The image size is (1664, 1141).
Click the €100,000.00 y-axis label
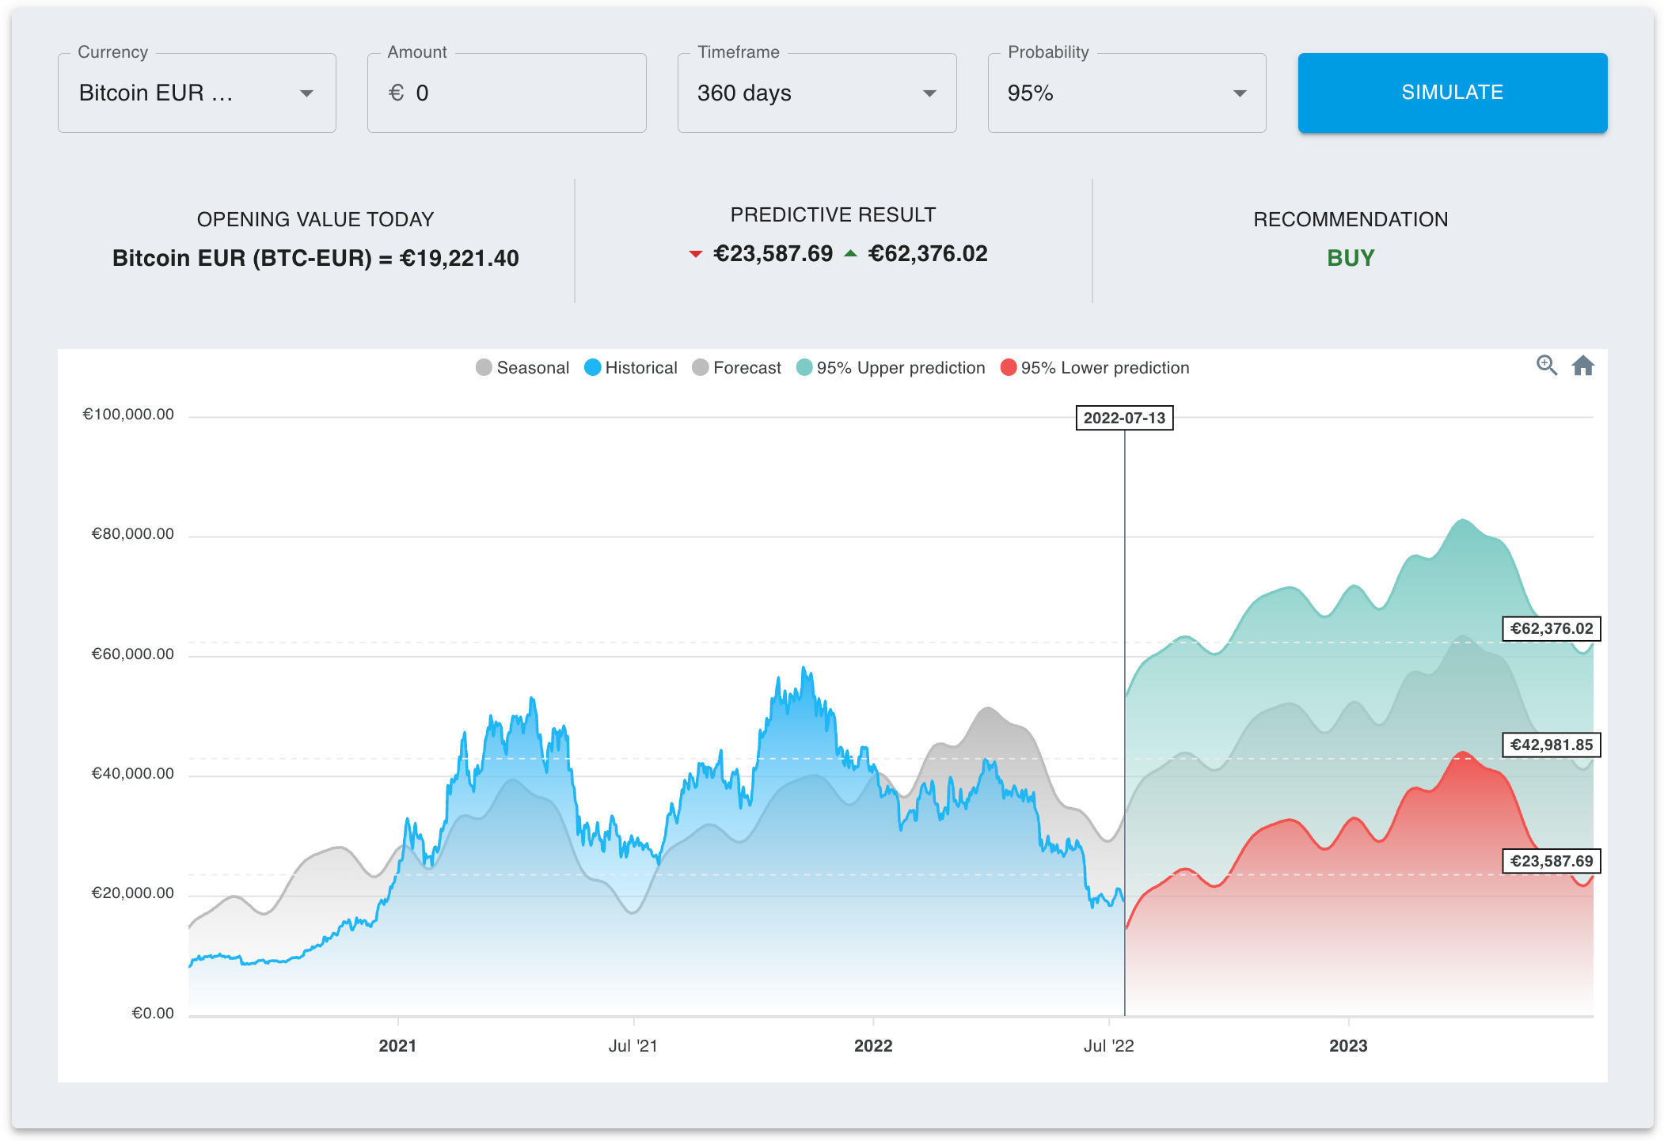tap(128, 415)
